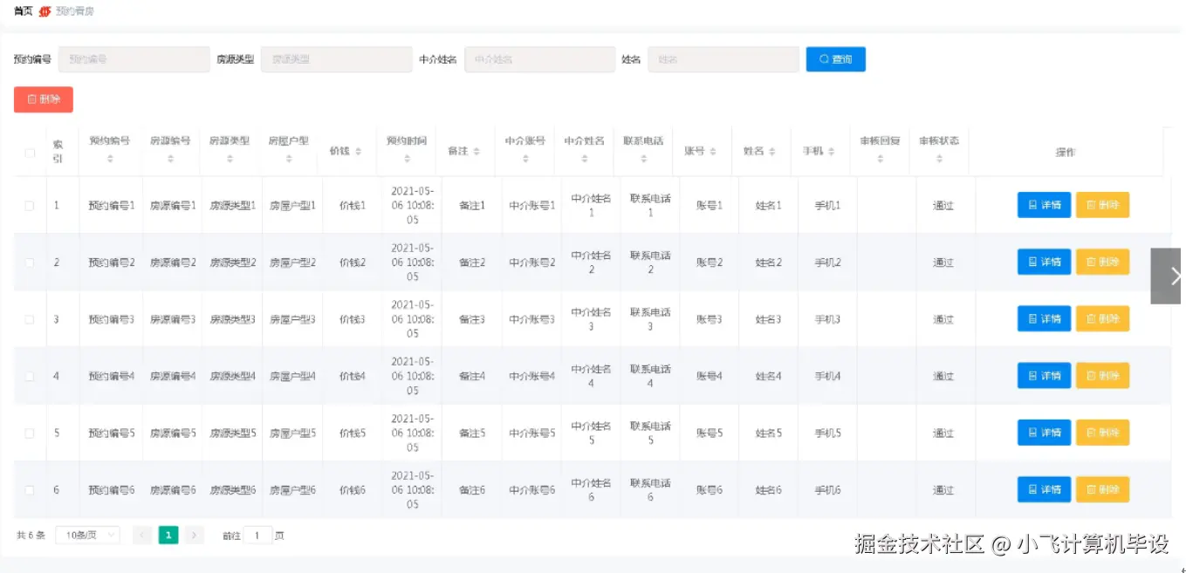This screenshot has width=1186, height=573.
Task: Open 详情 for row 预约编号6
Action: pyautogui.click(x=1044, y=489)
